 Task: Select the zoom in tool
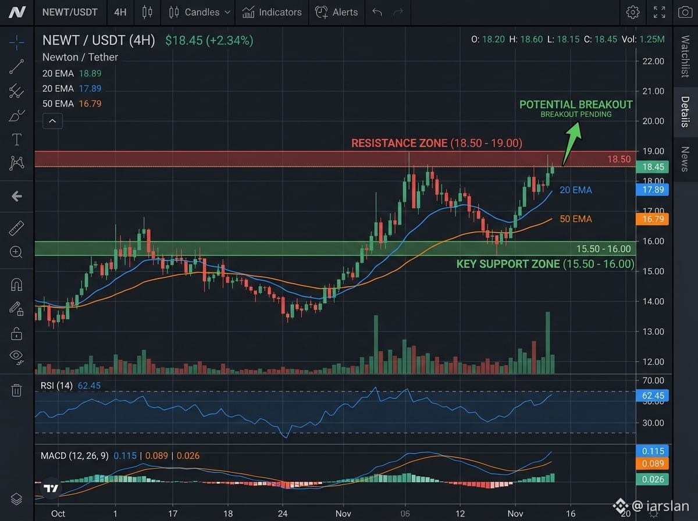(x=16, y=252)
